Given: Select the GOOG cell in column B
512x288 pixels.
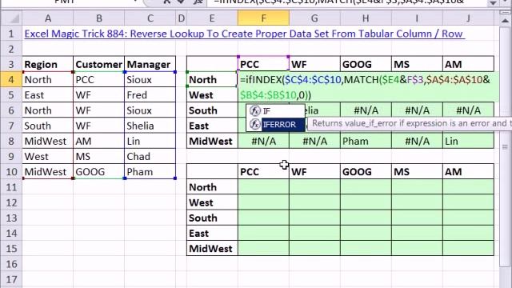Looking at the screenshot, I should point(99,172).
